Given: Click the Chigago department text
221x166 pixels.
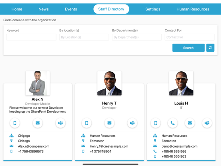Looking at the screenshot, I should 24,136.
